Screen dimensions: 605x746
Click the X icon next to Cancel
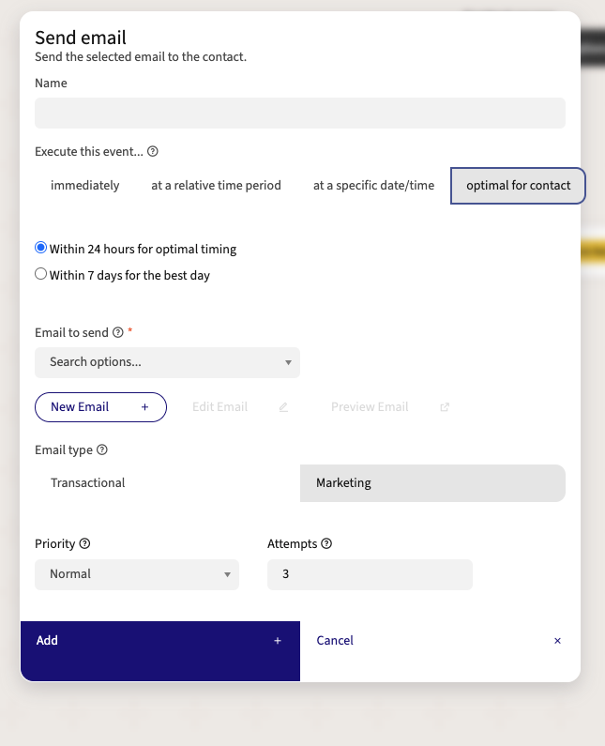coord(557,641)
